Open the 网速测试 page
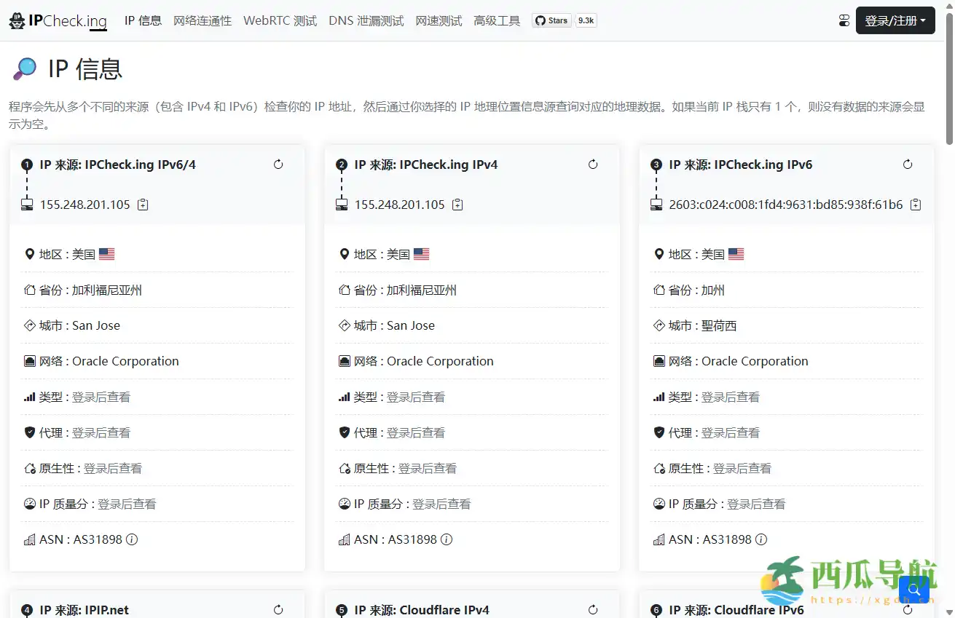 (438, 20)
